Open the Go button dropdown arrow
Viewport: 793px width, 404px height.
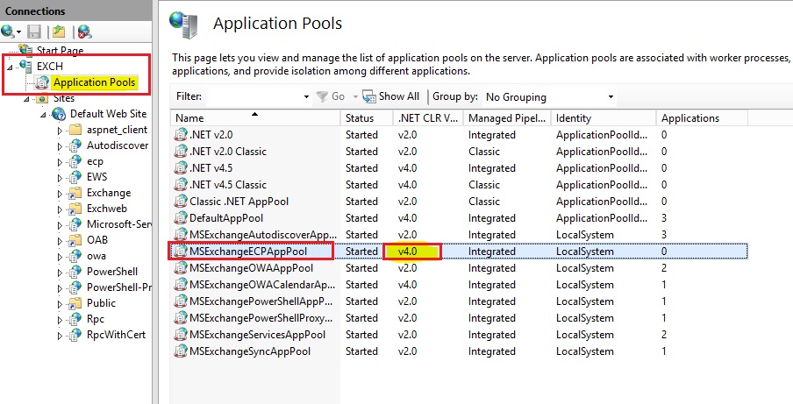tap(355, 96)
